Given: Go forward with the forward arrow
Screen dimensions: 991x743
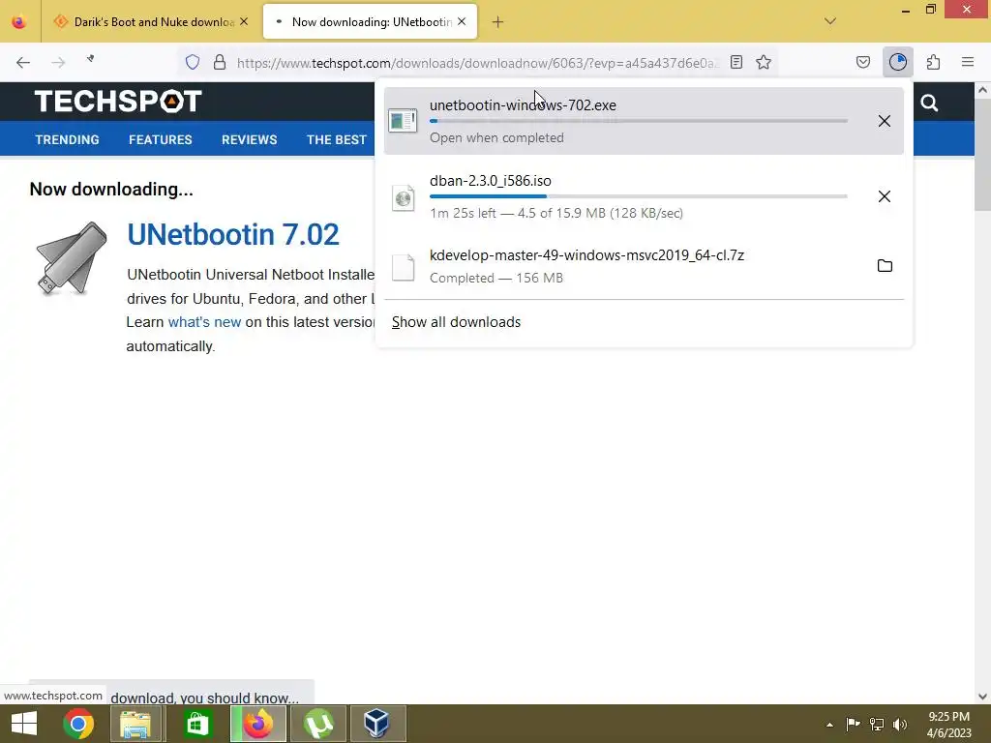Looking at the screenshot, I should click(58, 62).
